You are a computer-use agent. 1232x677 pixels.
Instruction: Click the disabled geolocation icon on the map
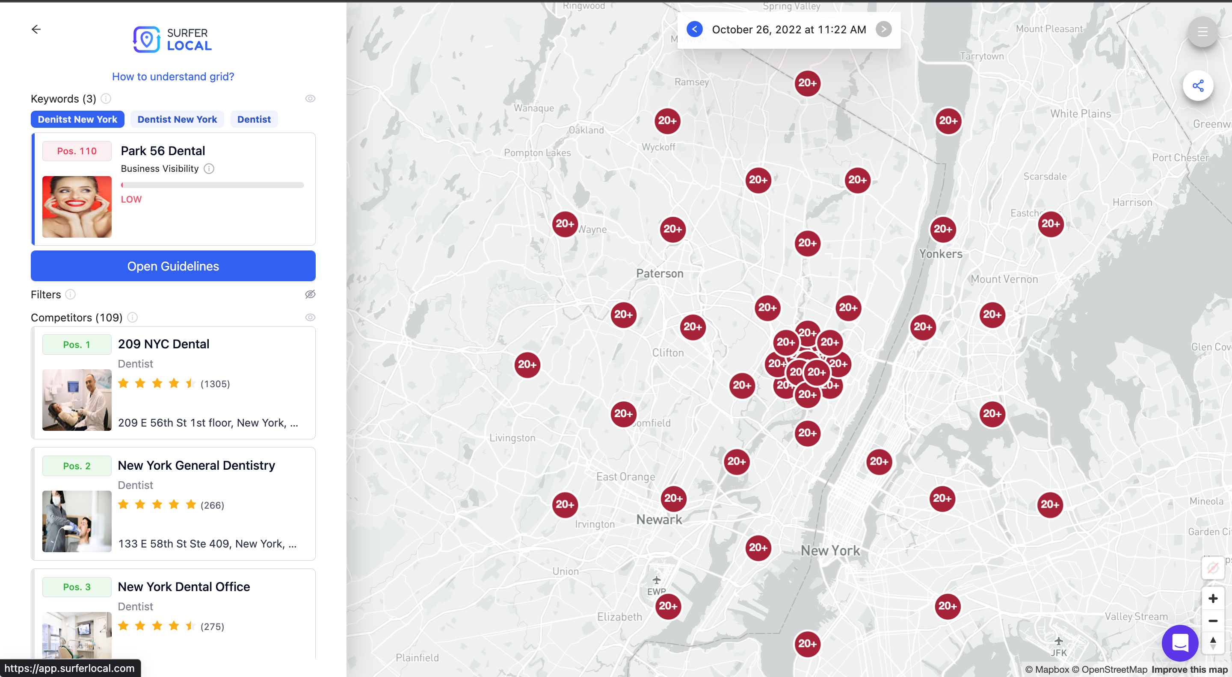tap(1213, 568)
